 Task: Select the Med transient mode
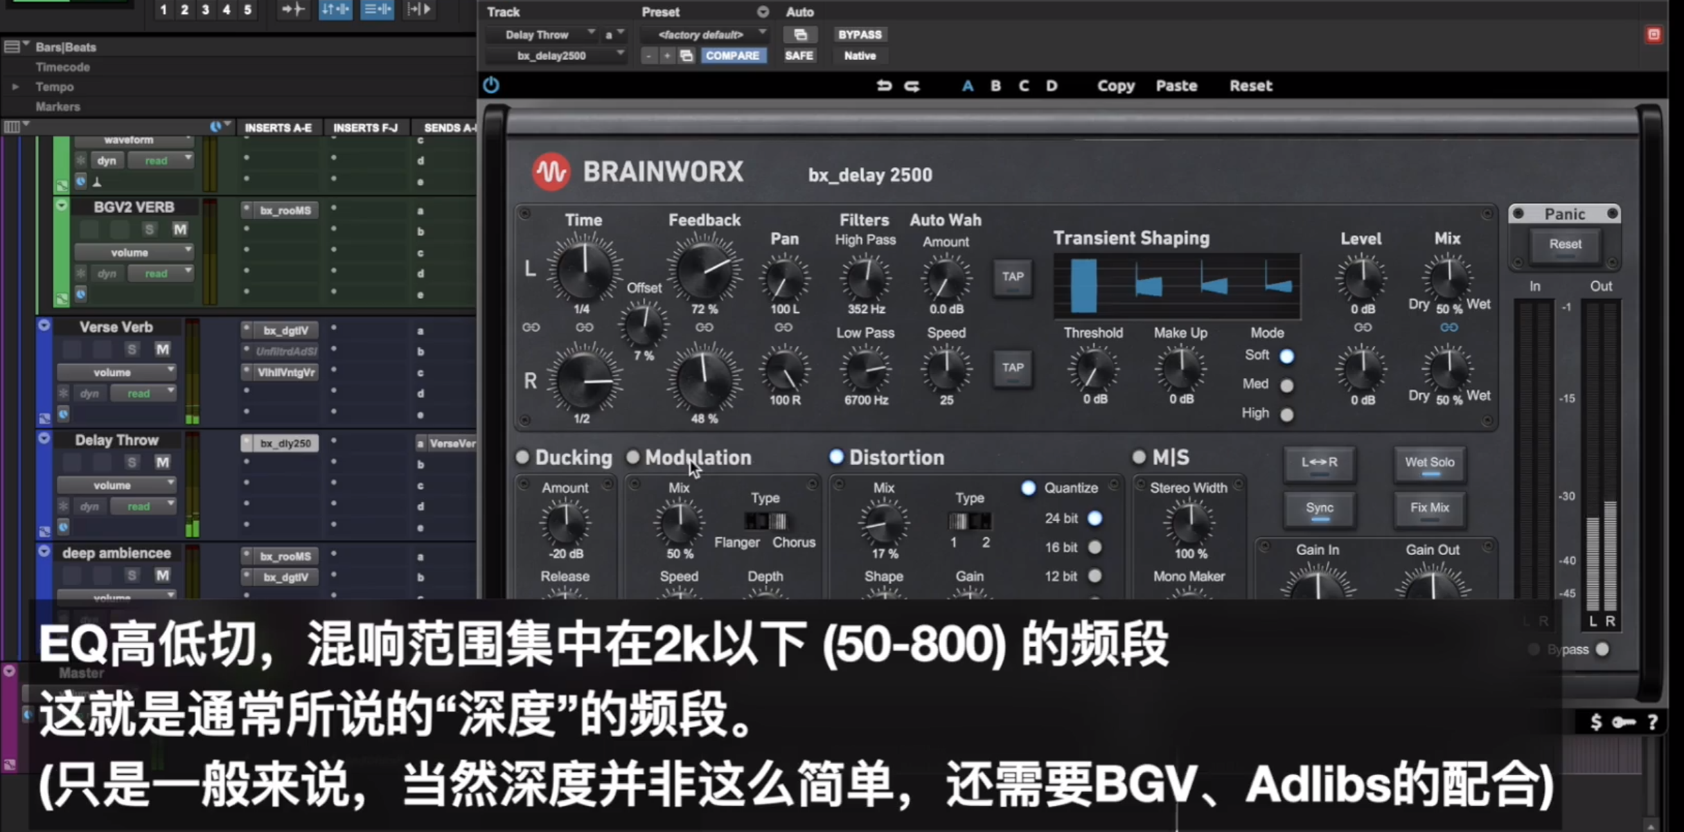coord(1286,385)
